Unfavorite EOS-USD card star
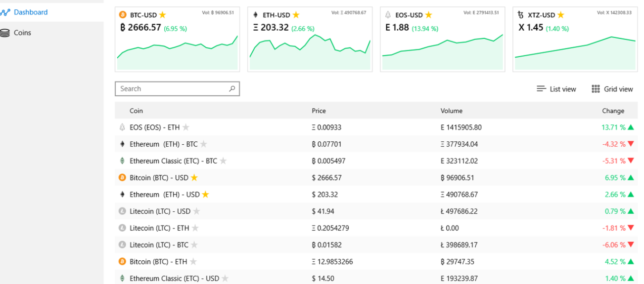This screenshot has width=644, height=284. [428, 15]
